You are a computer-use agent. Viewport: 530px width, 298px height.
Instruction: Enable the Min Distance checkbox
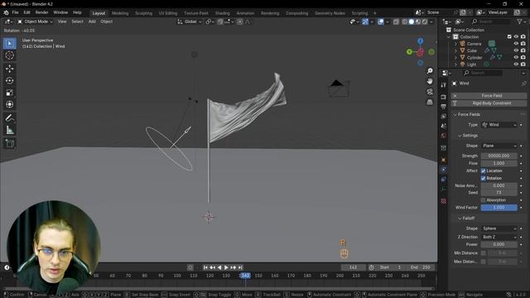tap(484, 253)
